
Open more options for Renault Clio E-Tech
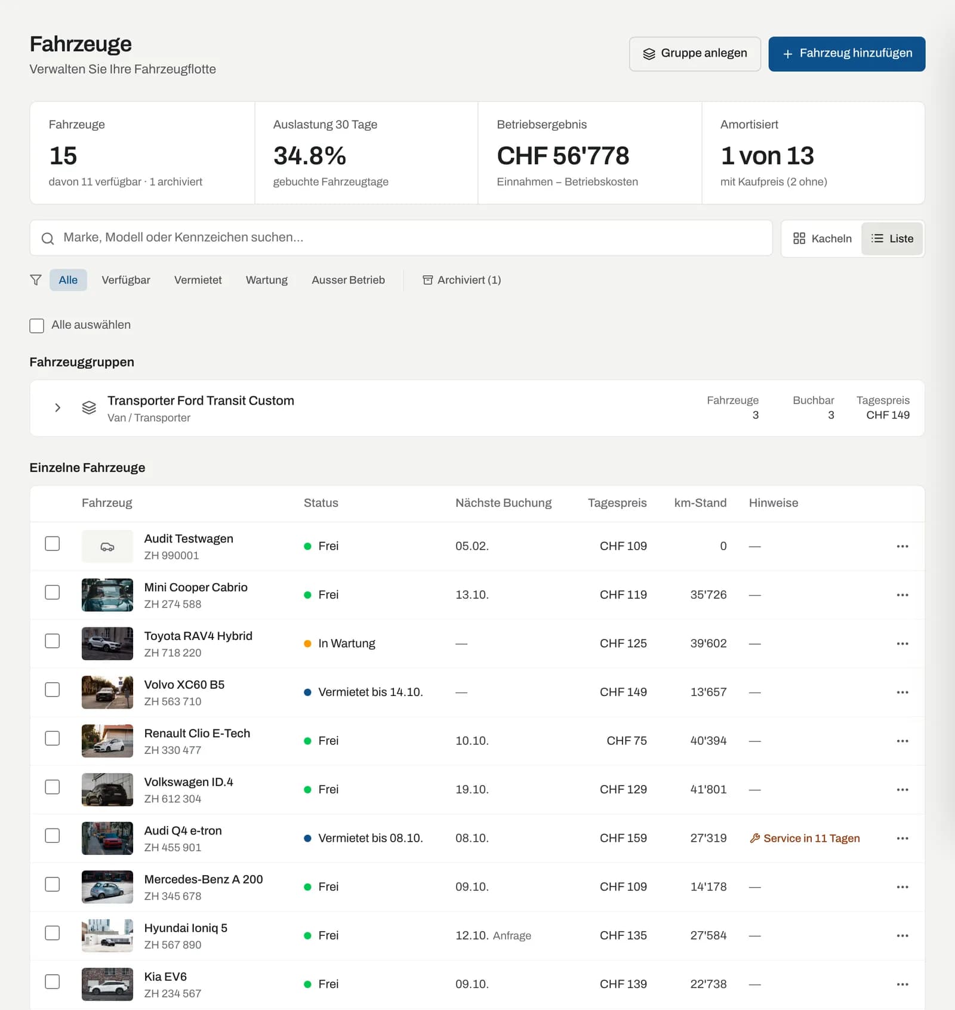point(902,741)
